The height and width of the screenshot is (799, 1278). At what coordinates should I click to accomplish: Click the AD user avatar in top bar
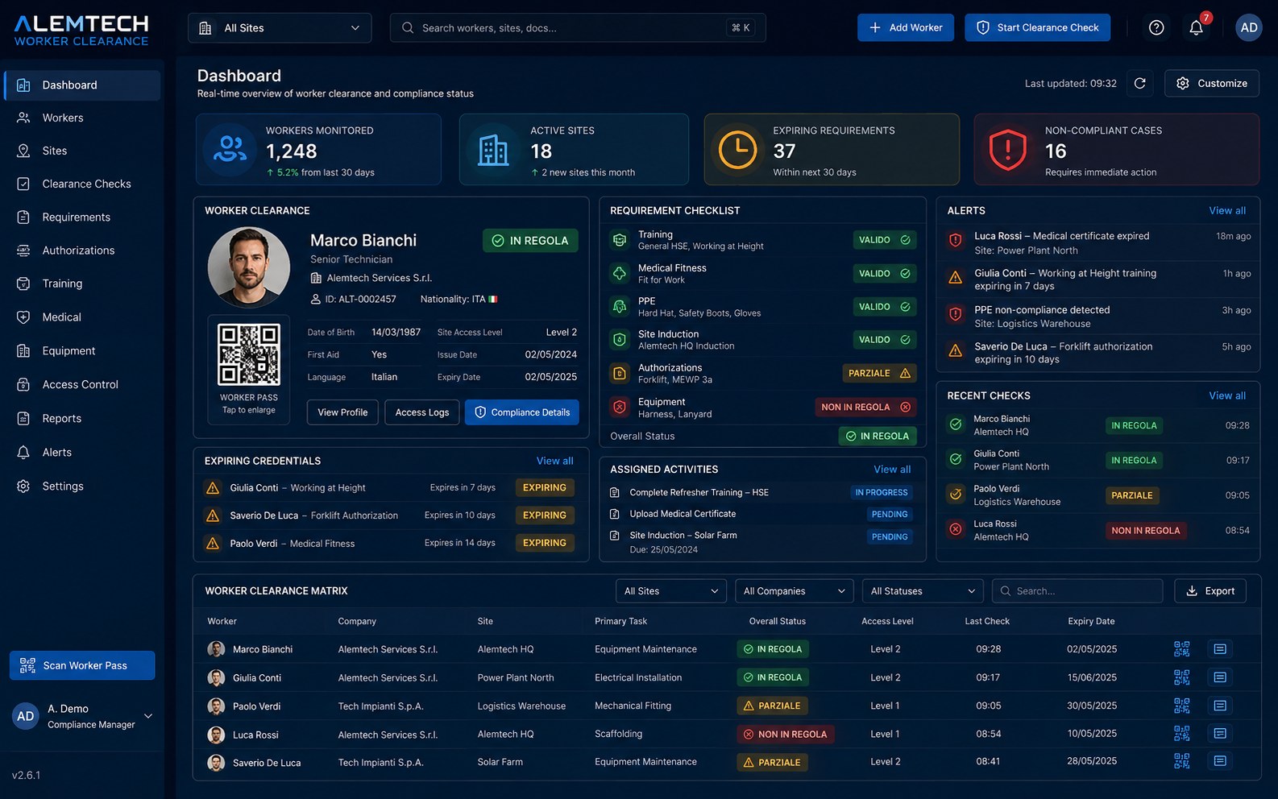click(1249, 27)
